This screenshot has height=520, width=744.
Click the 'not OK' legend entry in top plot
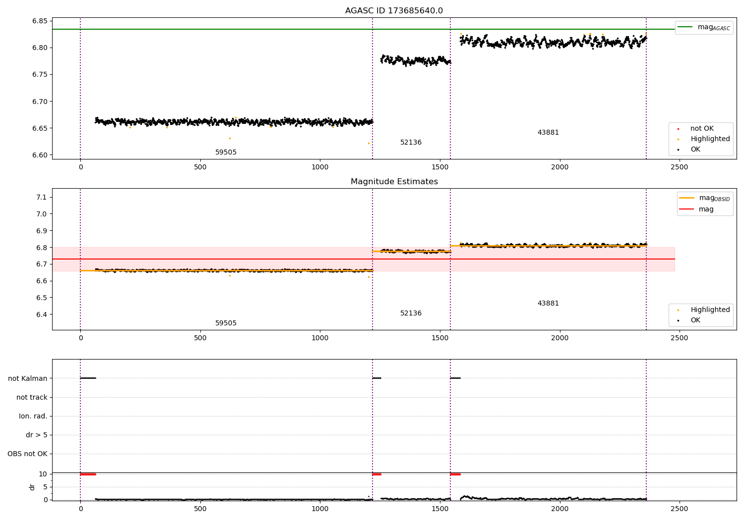click(696, 128)
